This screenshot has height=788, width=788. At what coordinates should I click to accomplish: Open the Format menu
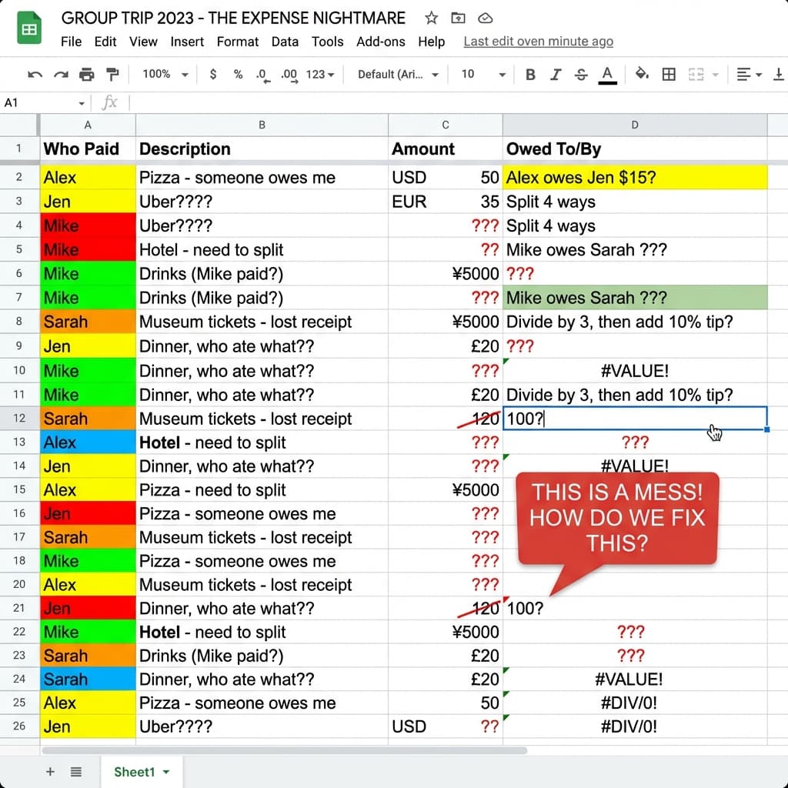click(237, 42)
